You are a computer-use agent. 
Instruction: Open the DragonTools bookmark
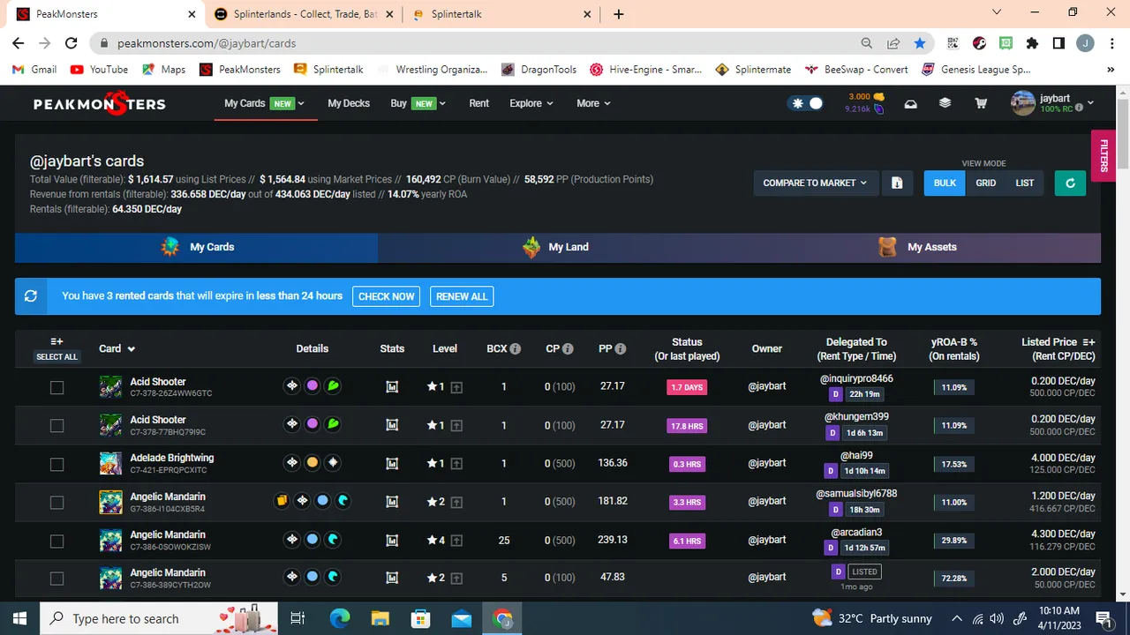coord(539,70)
